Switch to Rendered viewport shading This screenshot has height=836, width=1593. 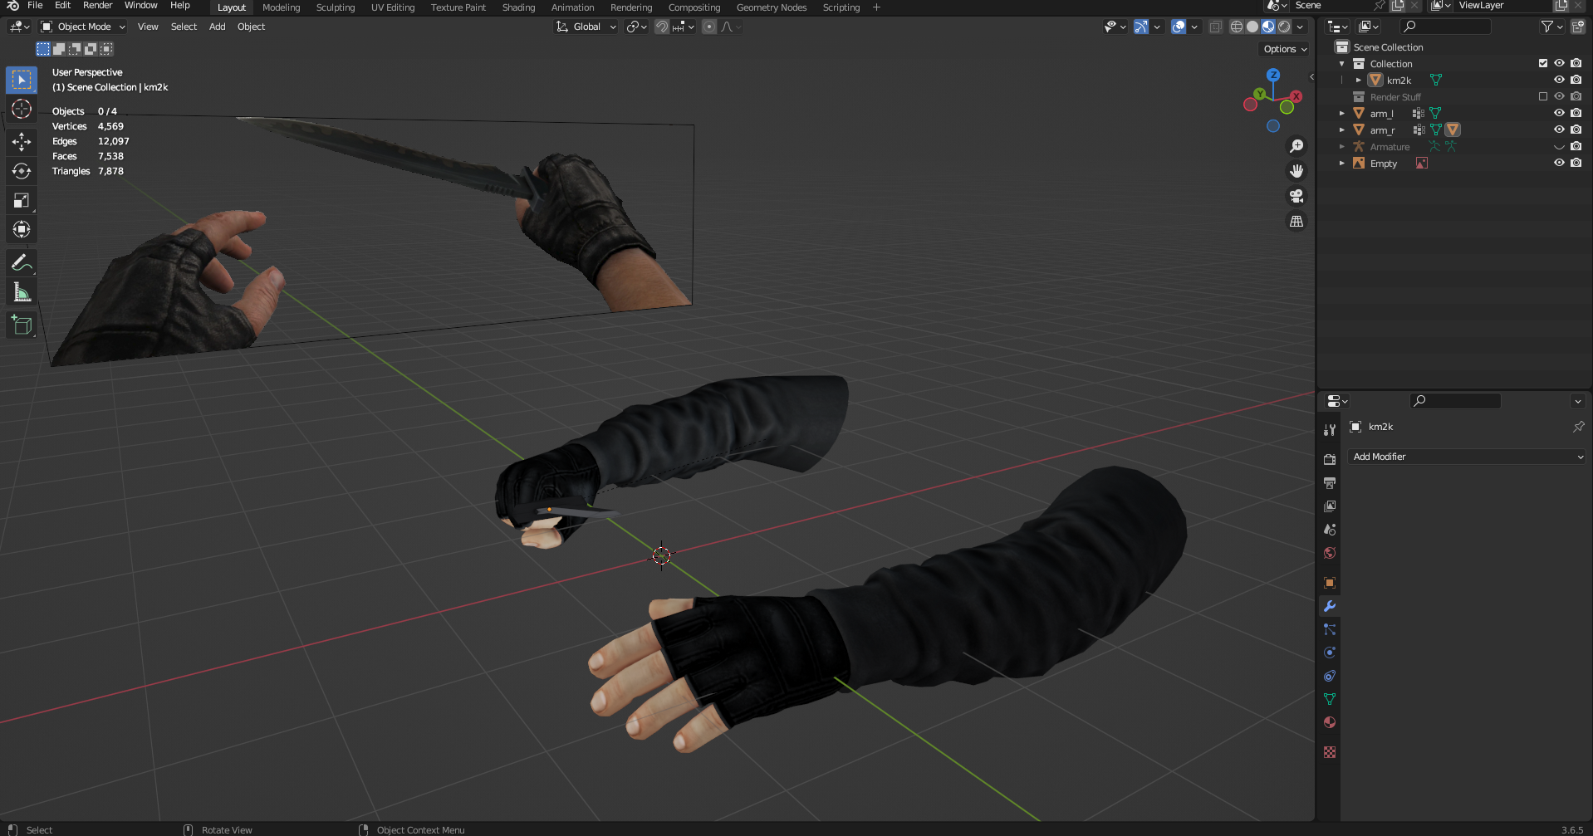point(1284,27)
